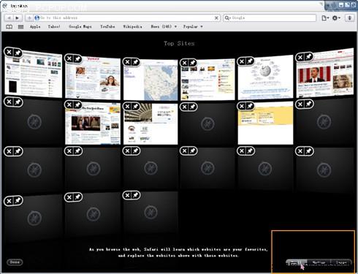
Task: Open the Yahoo! bookmark
Action: [54, 26]
